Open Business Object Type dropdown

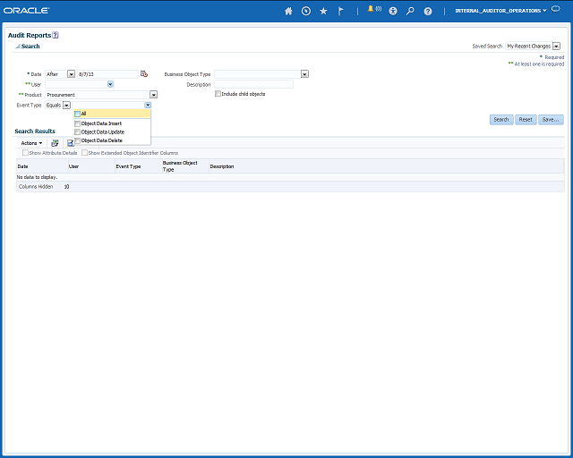pyautogui.click(x=304, y=74)
